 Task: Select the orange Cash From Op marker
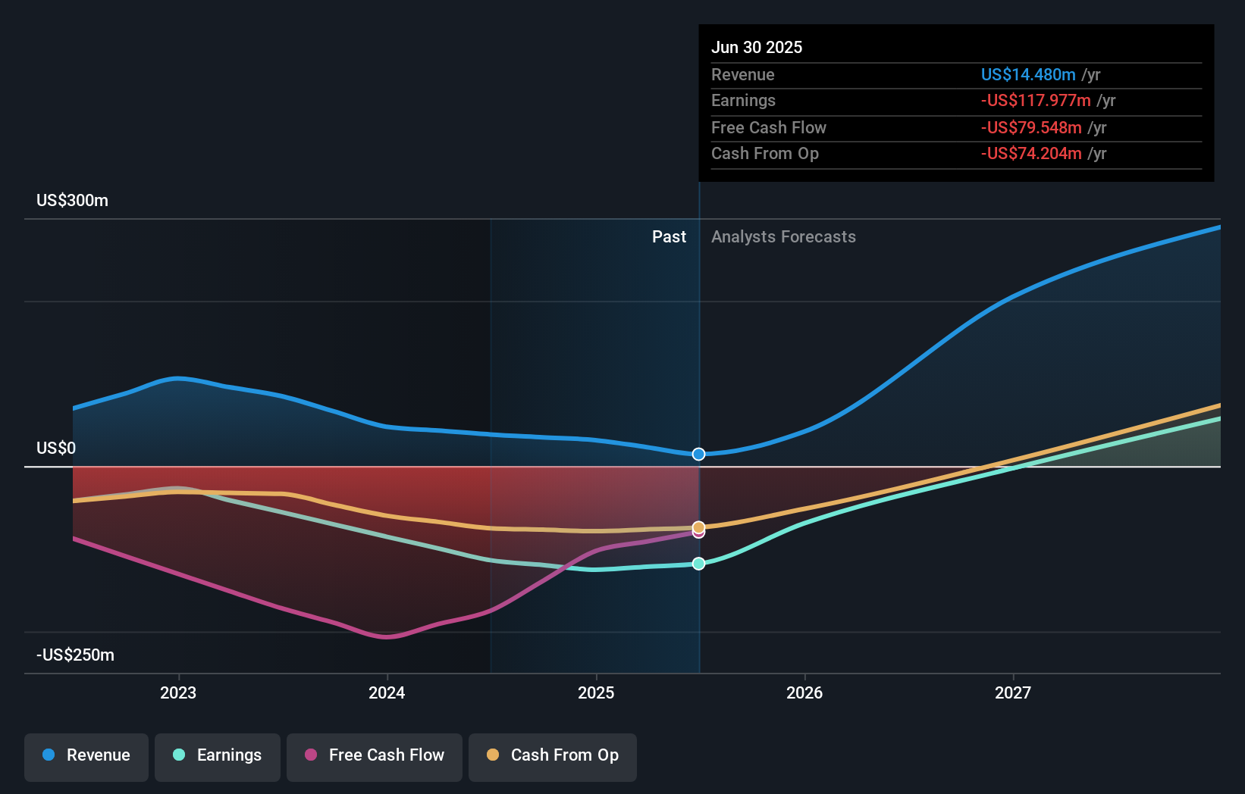point(698,527)
